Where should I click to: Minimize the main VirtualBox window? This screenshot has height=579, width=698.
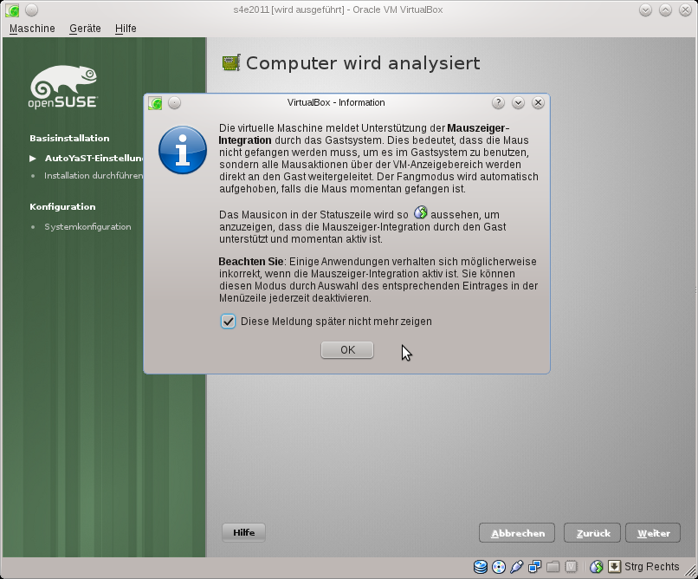tap(645, 10)
